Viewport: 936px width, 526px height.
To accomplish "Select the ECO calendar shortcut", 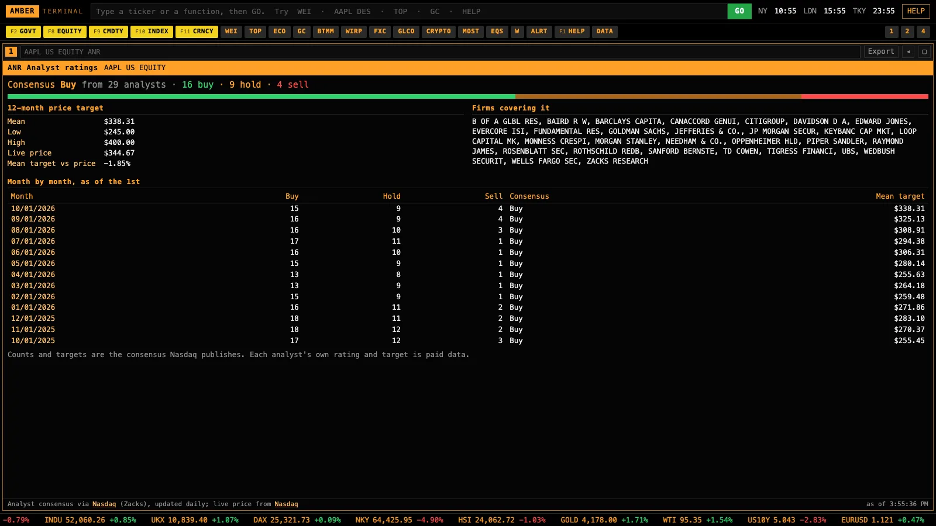I will point(280,32).
